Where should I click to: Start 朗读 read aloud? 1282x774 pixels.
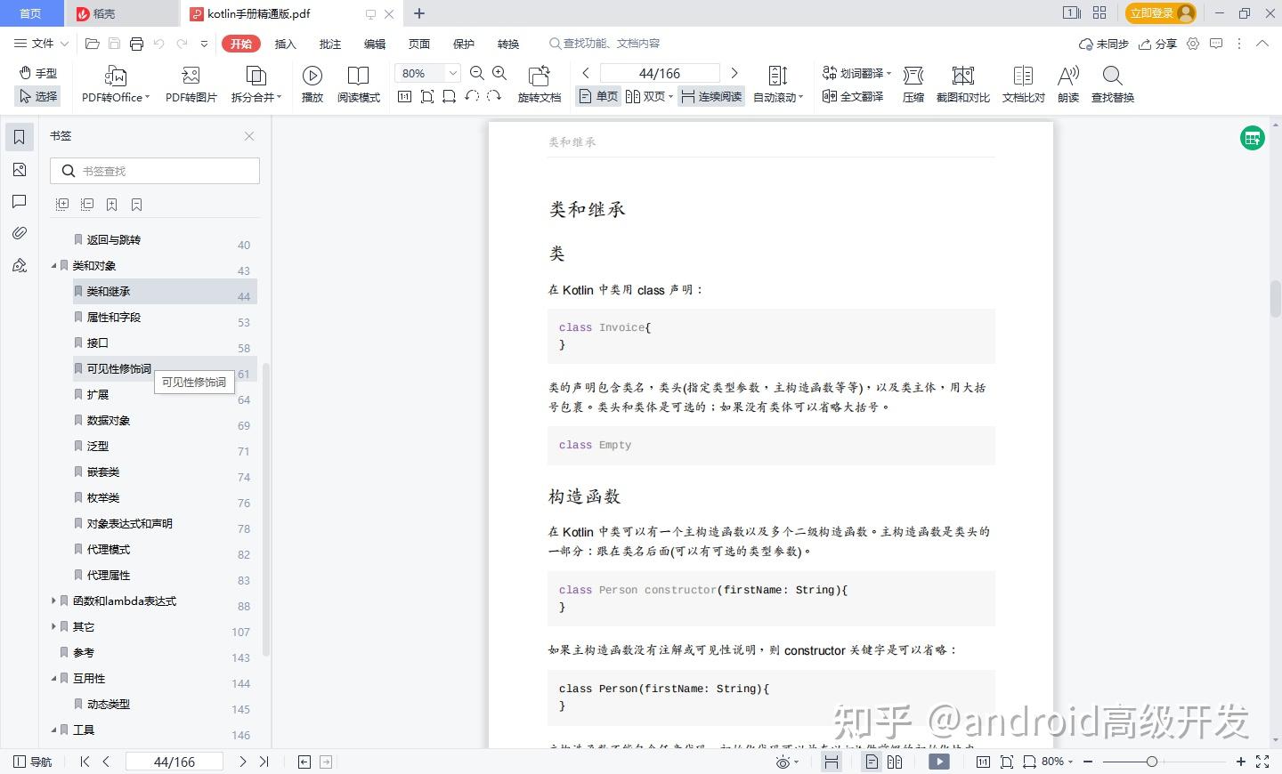(x=1068, y=85)
